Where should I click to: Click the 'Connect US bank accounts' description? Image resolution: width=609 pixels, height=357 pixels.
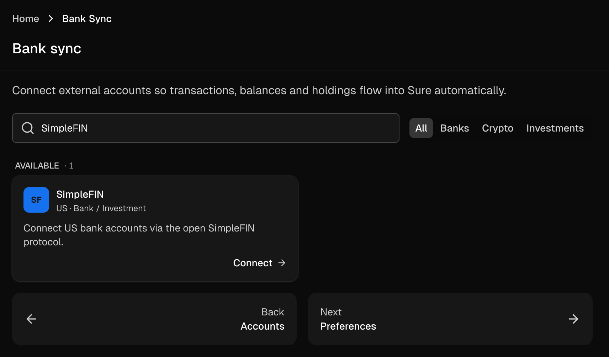[x=139, y=235]
